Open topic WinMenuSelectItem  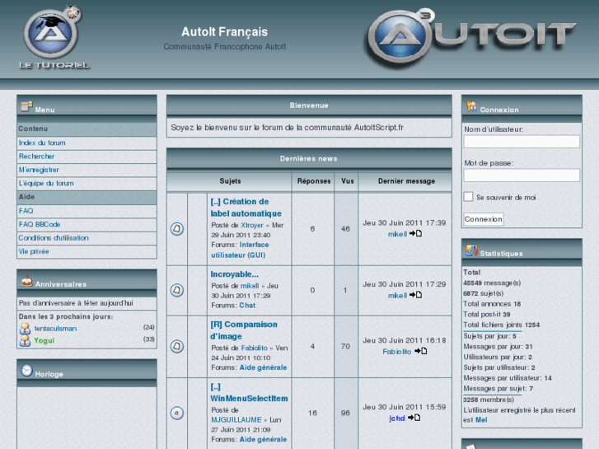pos(249,393)
